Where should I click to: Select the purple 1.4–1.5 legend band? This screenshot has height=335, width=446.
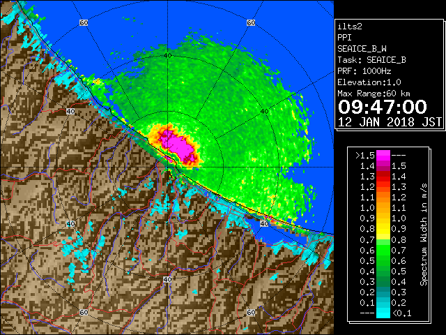(x=383, y=166)
